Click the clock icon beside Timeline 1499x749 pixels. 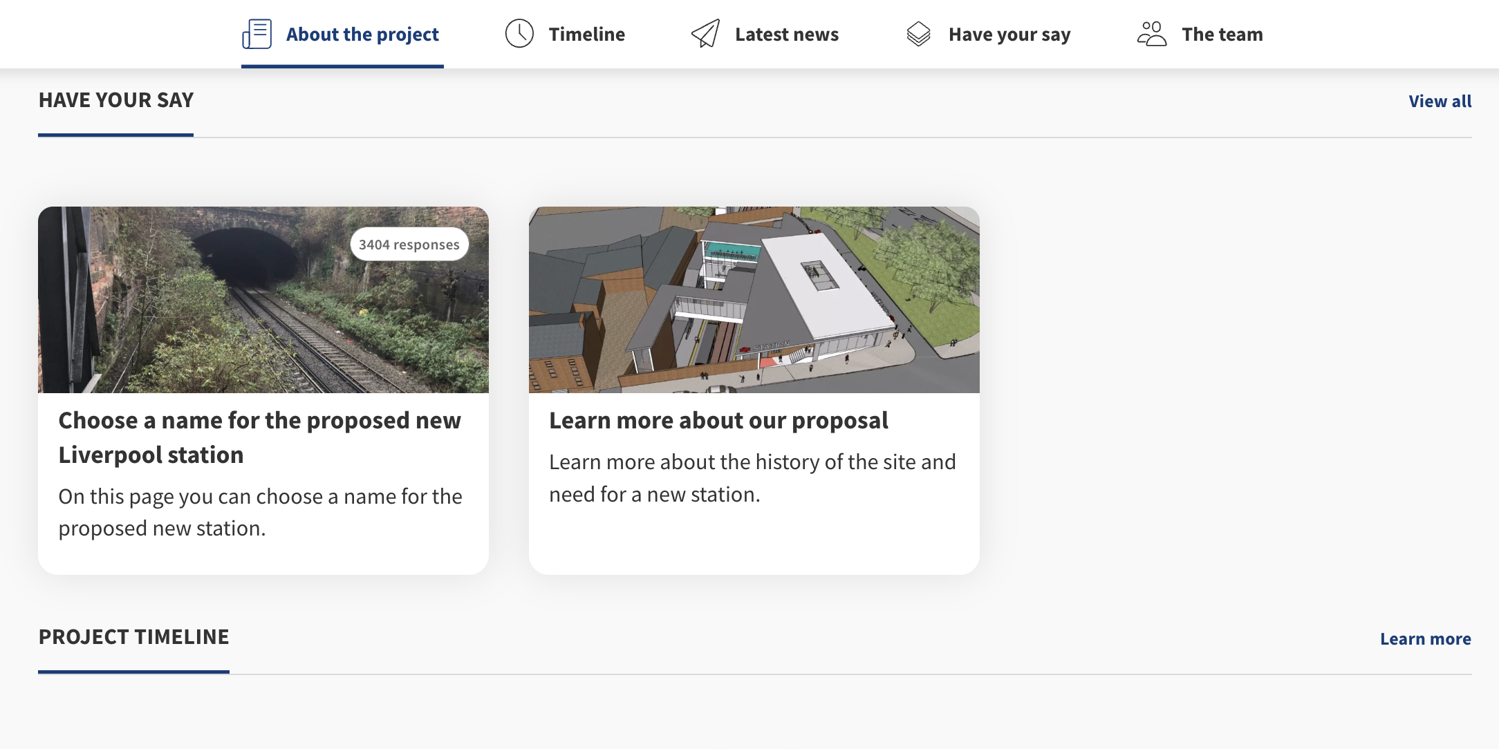tap(519, 34)
